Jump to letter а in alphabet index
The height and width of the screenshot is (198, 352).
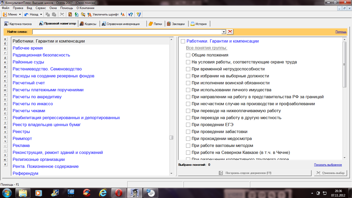[x=5, y=39]
